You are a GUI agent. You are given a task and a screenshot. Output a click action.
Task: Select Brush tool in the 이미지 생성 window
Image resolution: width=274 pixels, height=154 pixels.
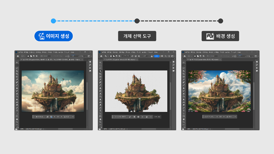(17, 85)
